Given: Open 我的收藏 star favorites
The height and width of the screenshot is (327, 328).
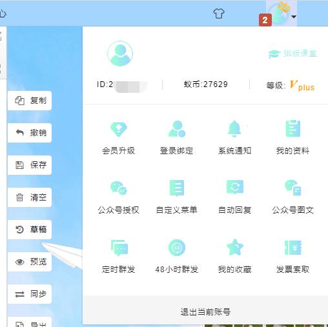Looking at the screenshot, I should pyautogui.click(x=234, y=257).
